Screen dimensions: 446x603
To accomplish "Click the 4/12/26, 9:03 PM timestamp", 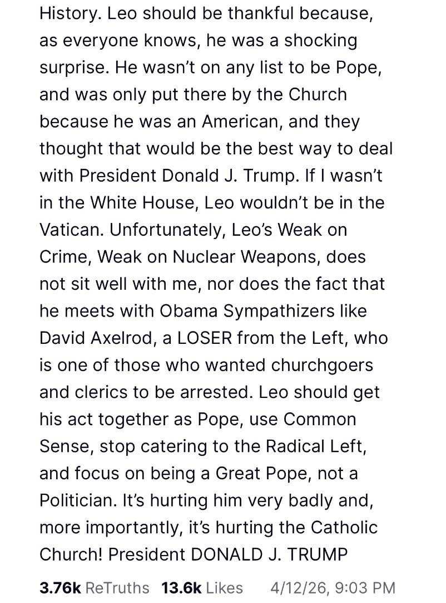I will click(333, 587).
